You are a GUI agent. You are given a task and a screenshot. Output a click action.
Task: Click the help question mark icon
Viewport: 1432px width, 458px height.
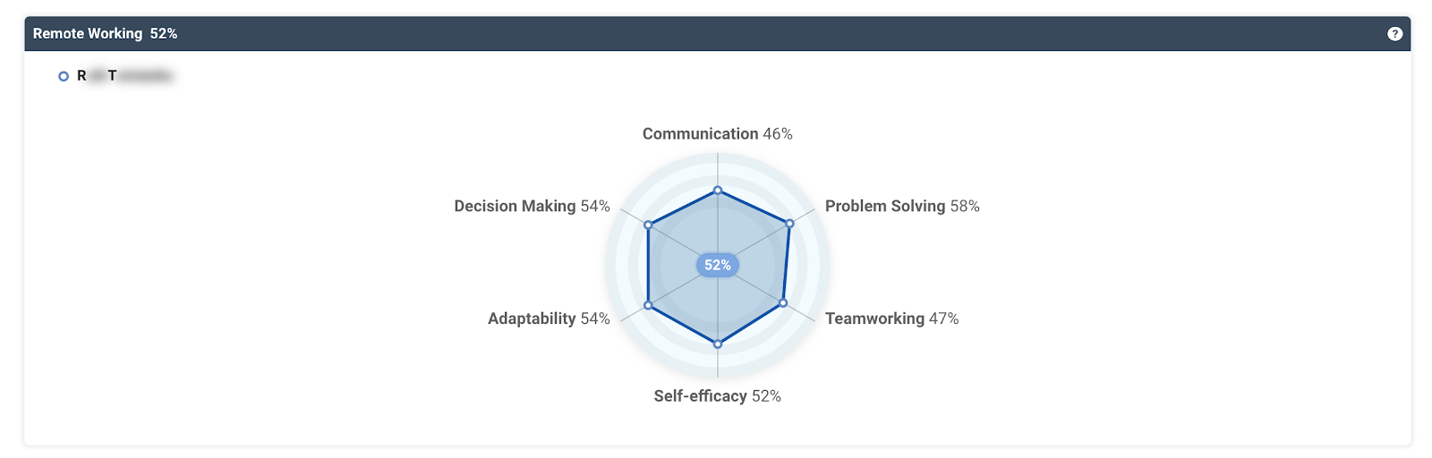1394,34
